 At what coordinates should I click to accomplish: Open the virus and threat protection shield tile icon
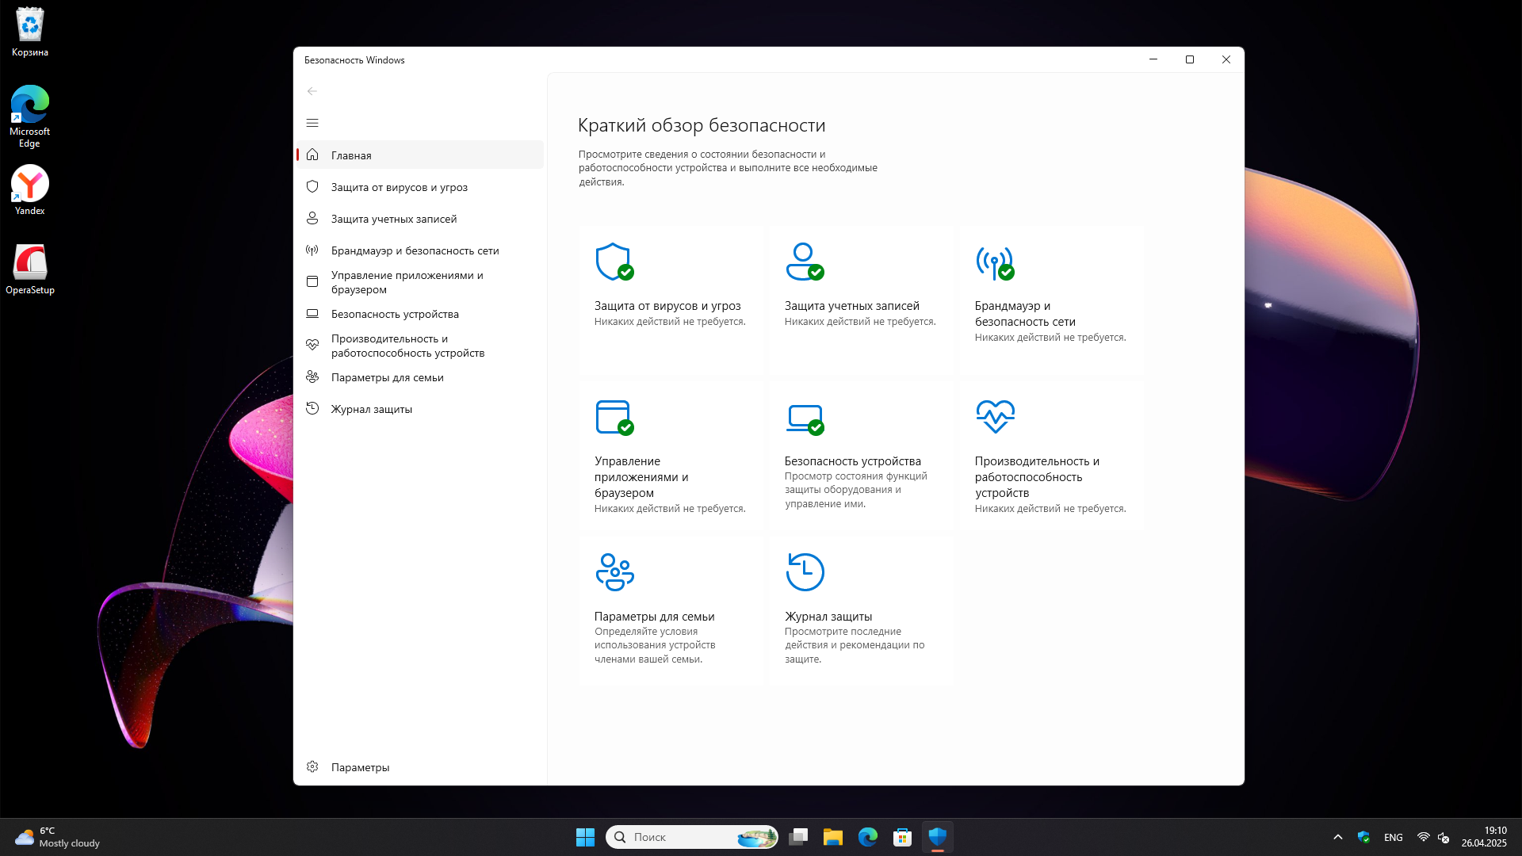614,262
